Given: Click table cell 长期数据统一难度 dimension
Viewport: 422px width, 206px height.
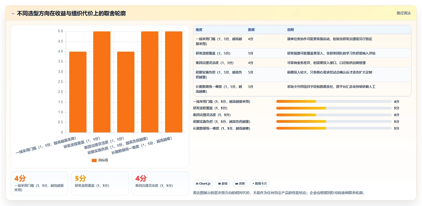Looking at the screenshot, I should point(219,89).
